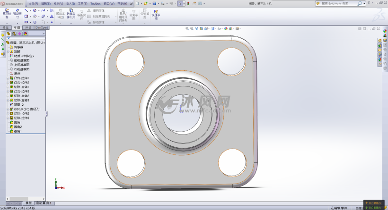Click the Save icon in top toolbar

pos(154,3)
